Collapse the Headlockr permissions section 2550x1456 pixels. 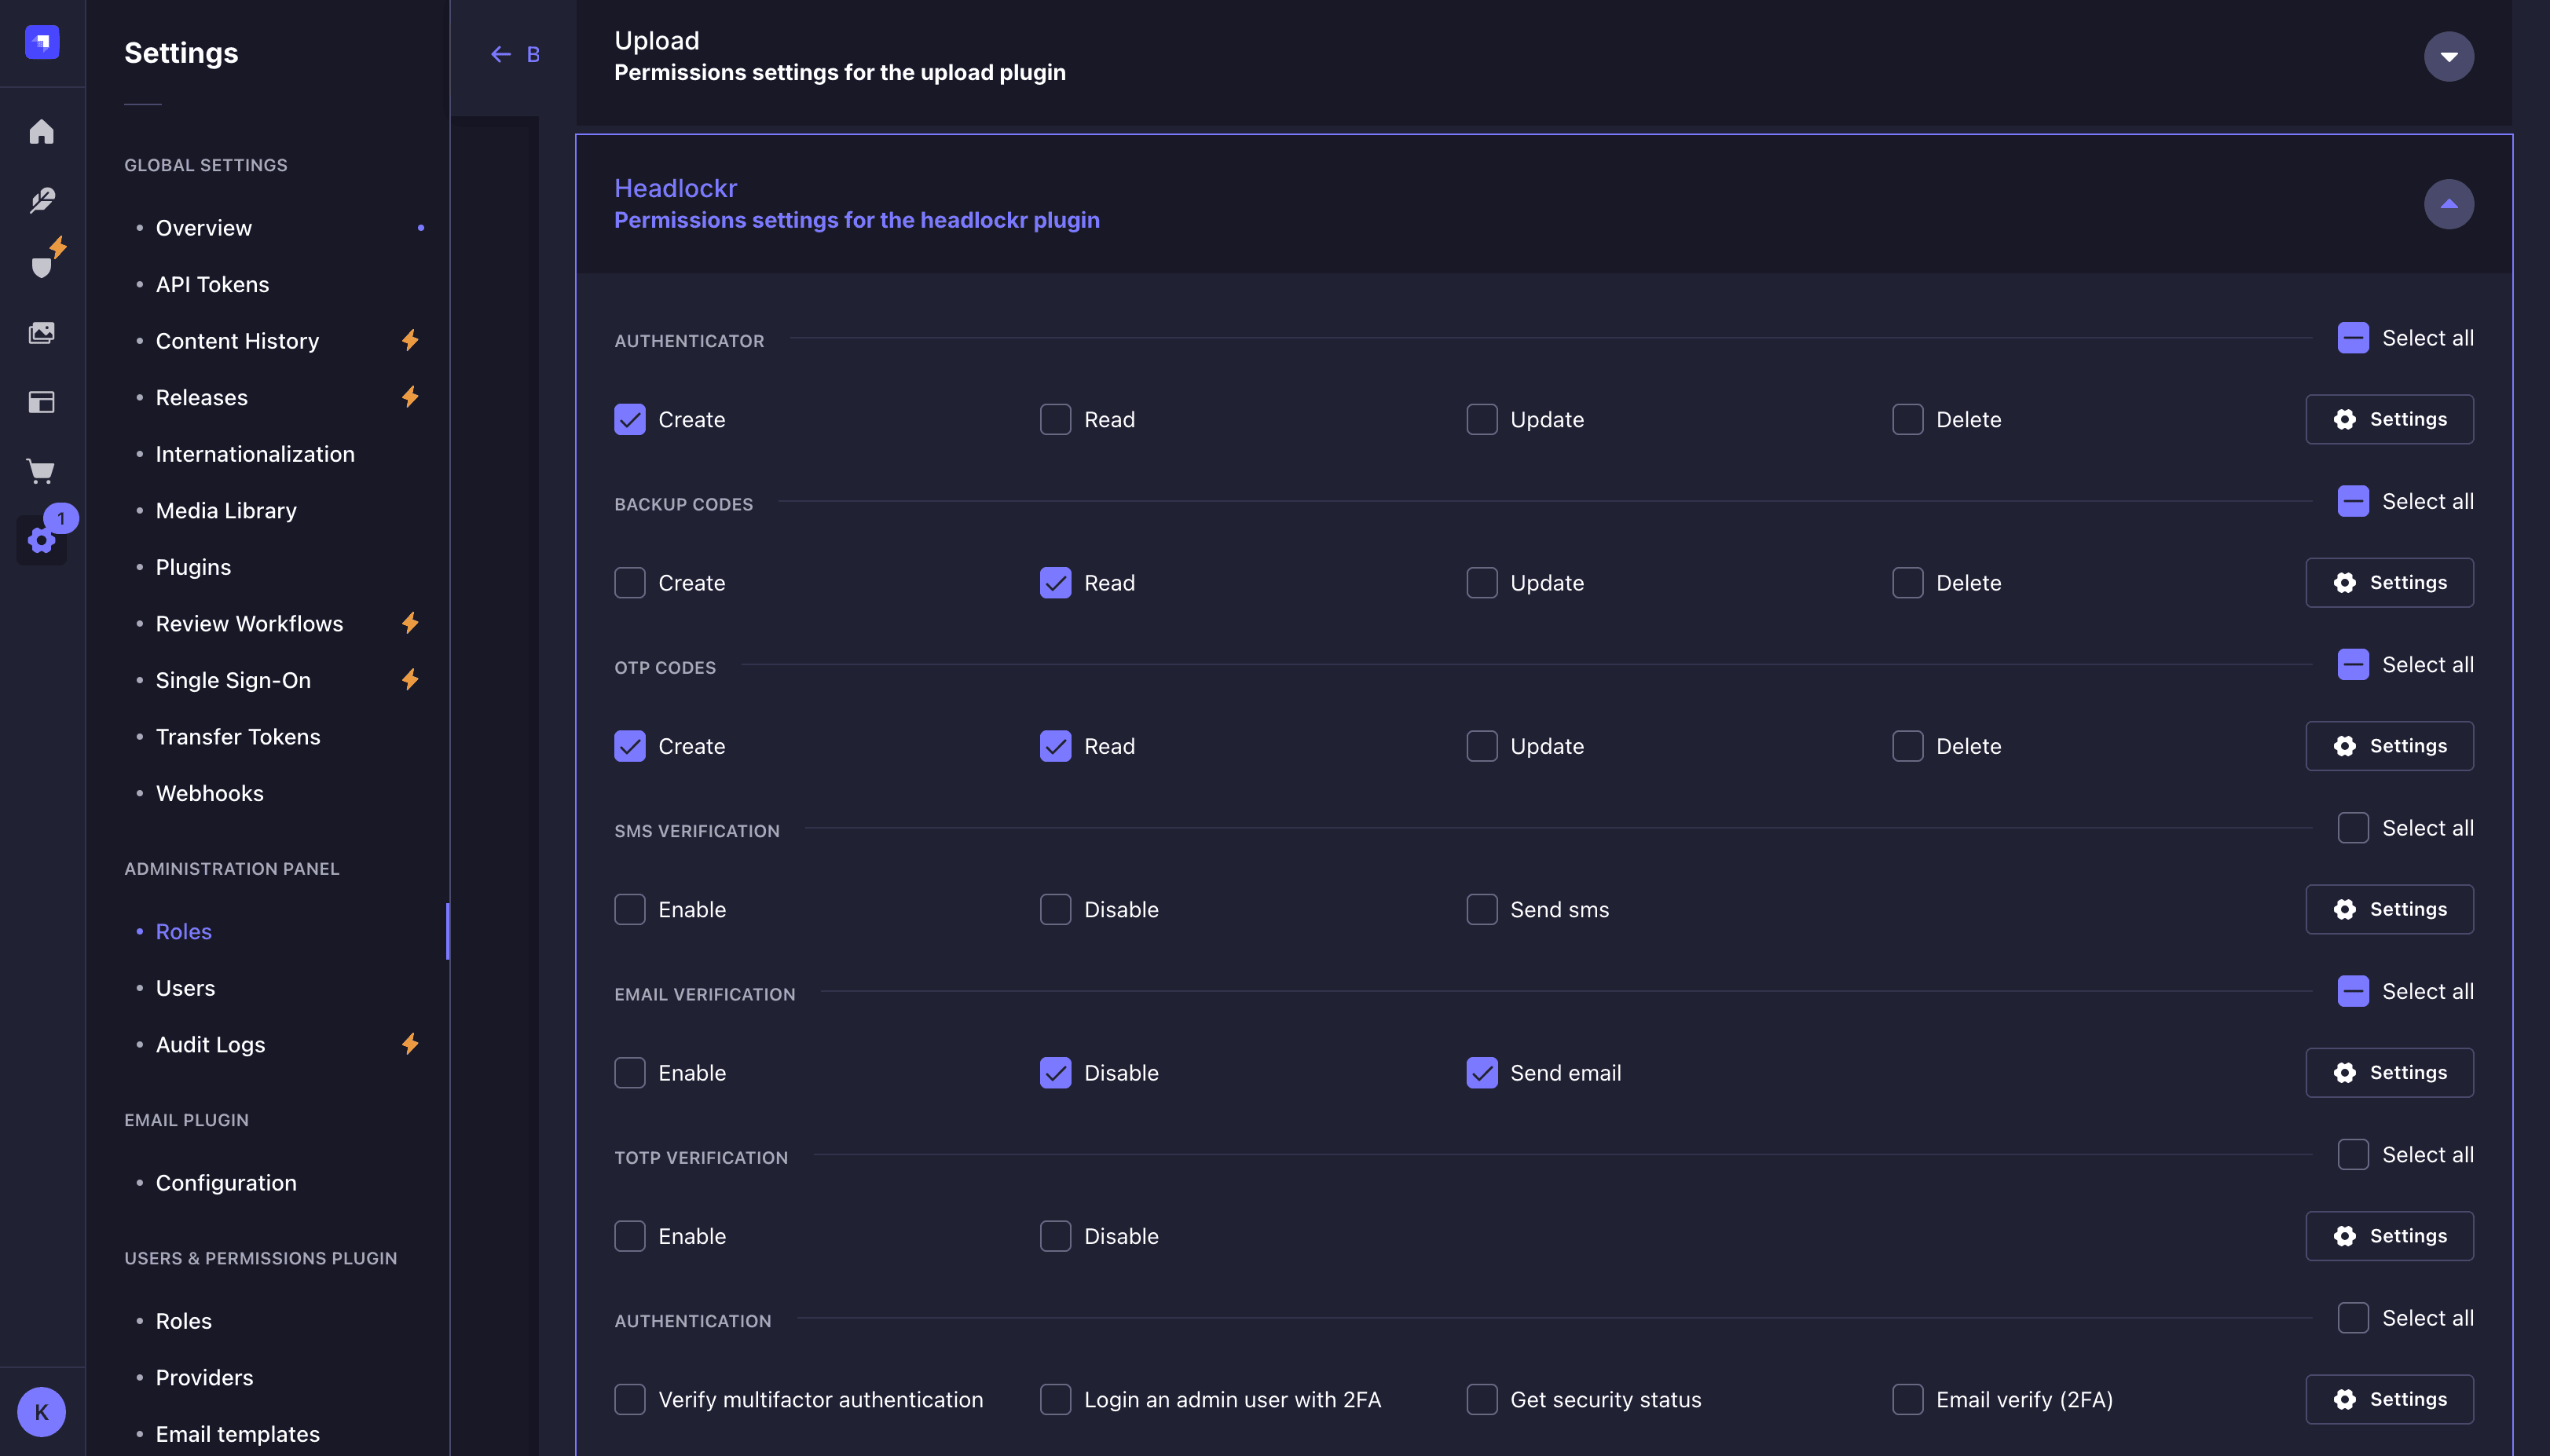2448,204
